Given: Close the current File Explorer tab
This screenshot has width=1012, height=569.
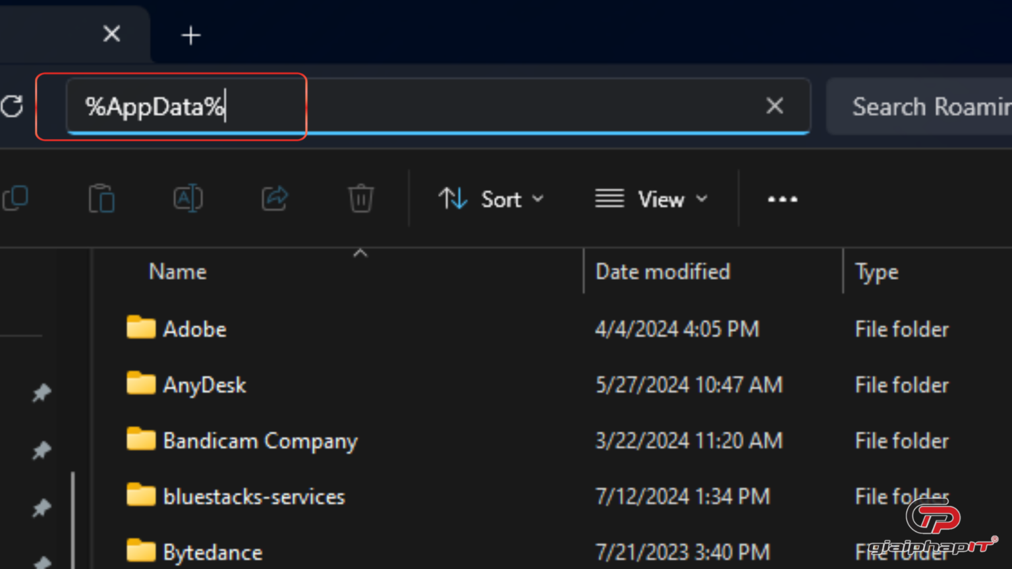Looking at the screenshot, I should click(x=112, y=34).
